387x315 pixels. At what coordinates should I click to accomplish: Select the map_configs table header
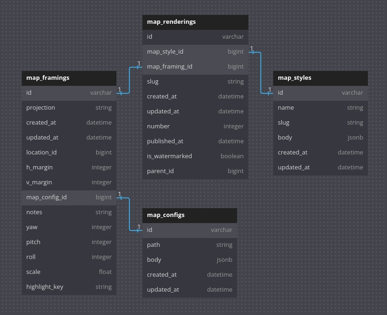coord(190,215)
